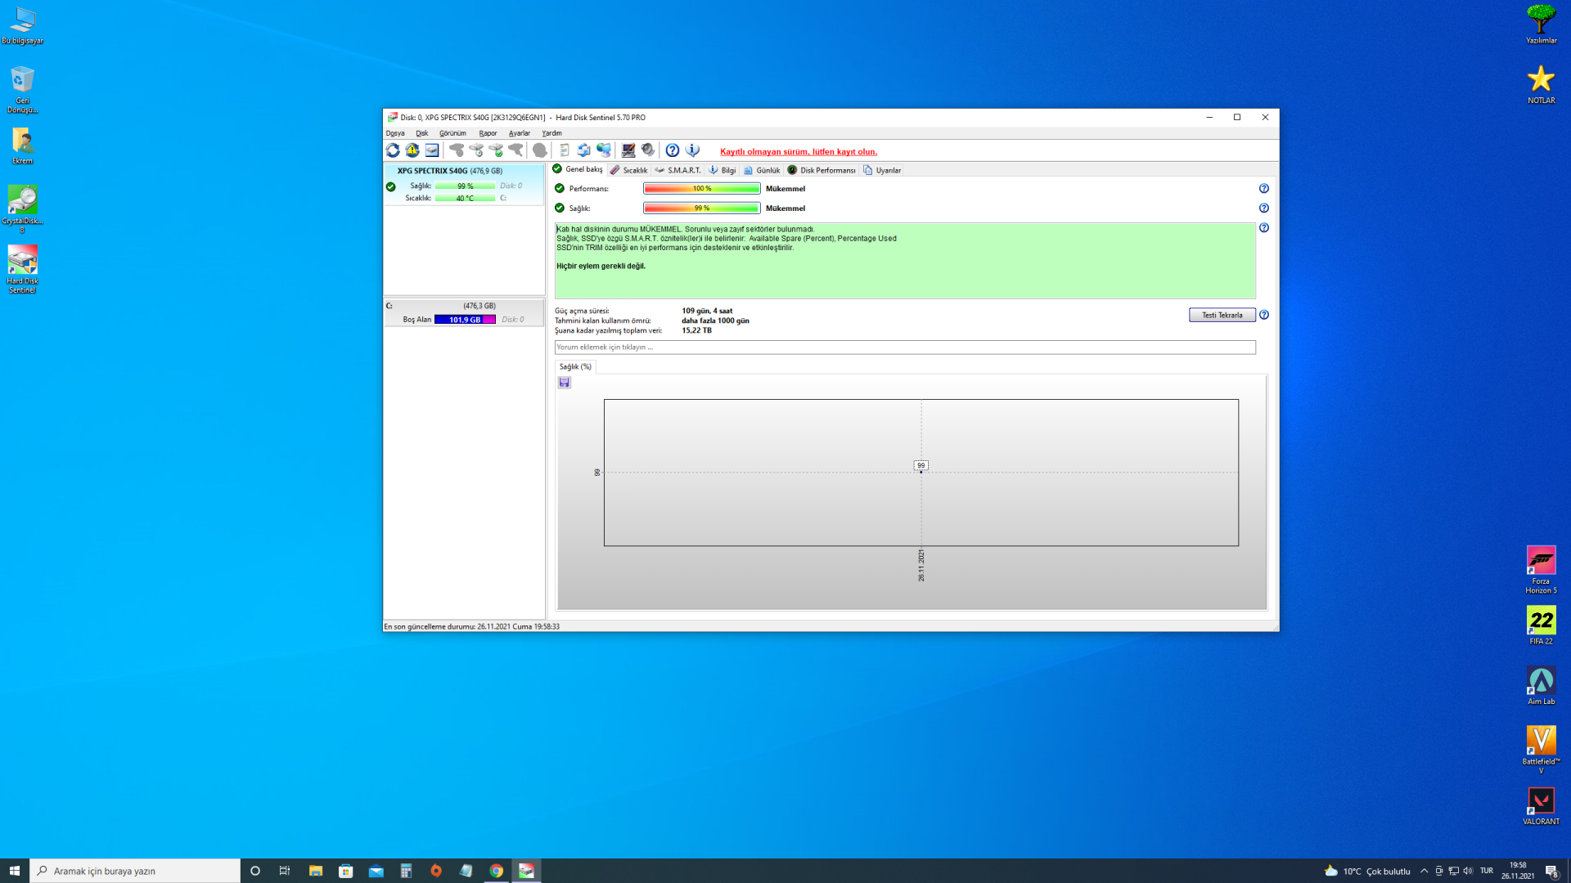Click the help icon next to Performans
The image size is (1571, 883).
coord(1264,189)
